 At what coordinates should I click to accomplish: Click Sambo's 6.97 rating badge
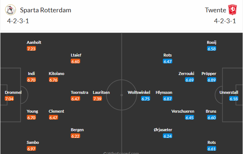(31, 149)
